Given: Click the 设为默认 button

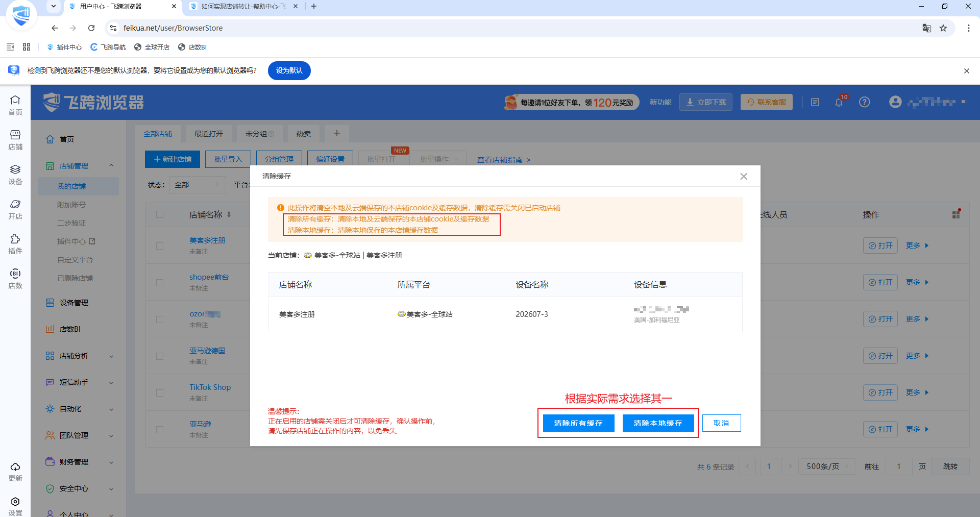Looking at the screenshot, I should (289, 70).
